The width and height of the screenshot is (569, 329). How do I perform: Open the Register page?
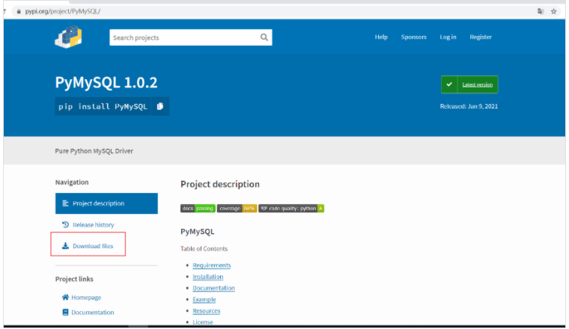click(481, 37)
